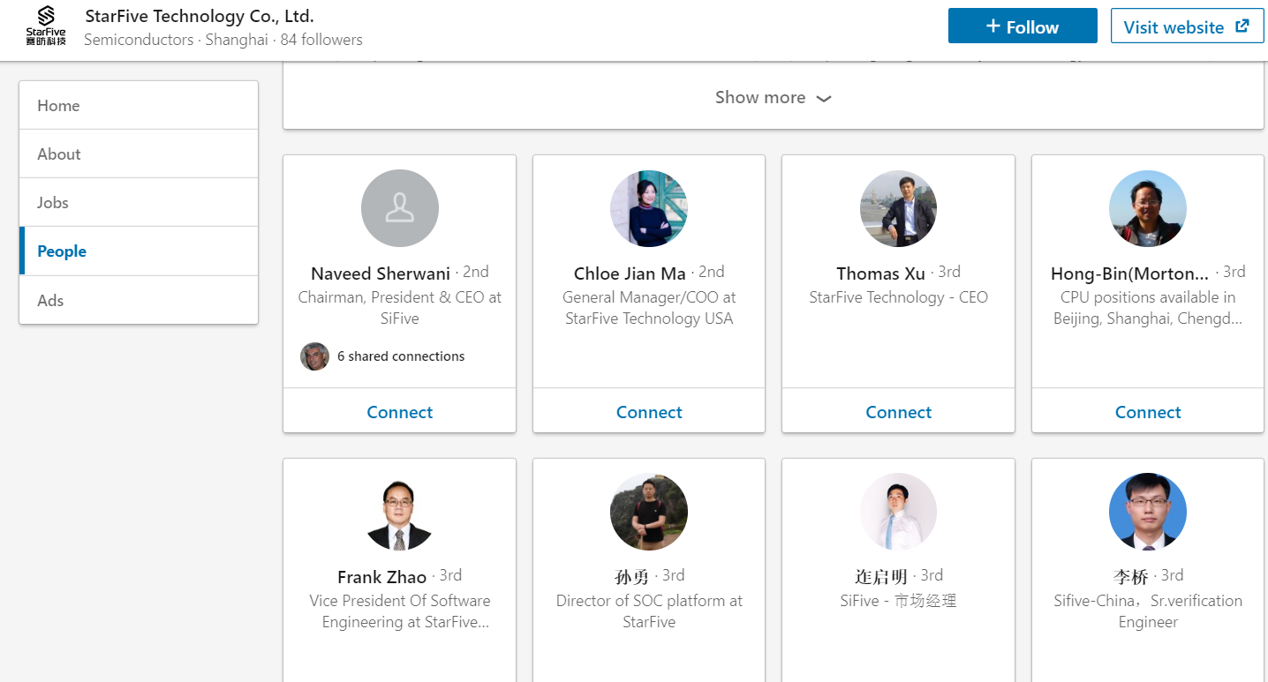Screen dimensions: 1268x682
Task: Click 'Vice President Of Software Engineering' headline
Action: [x=400, y=611]
